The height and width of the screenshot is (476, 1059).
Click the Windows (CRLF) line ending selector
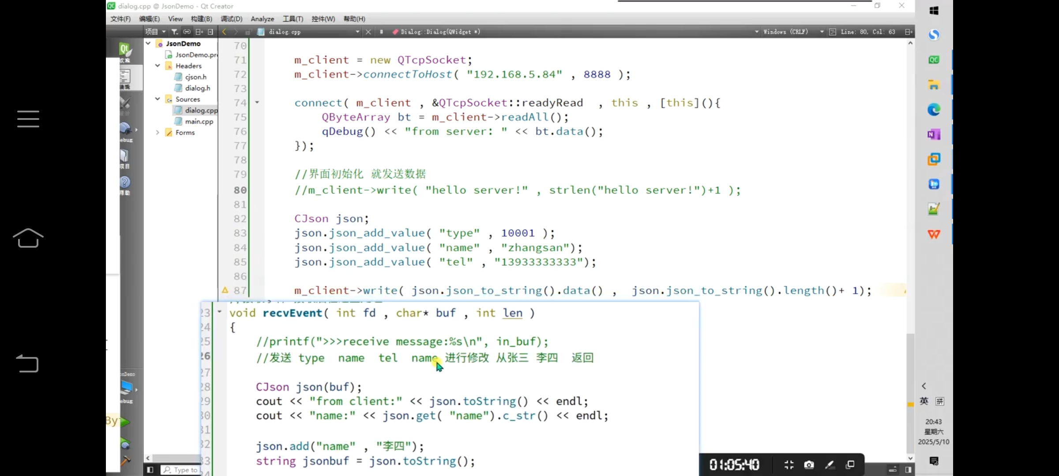click(x=785, y=32)
